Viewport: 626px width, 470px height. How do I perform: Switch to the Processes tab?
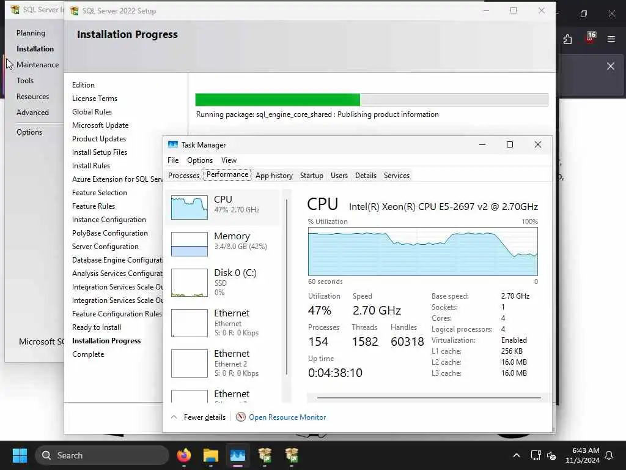tap(183, 176)
